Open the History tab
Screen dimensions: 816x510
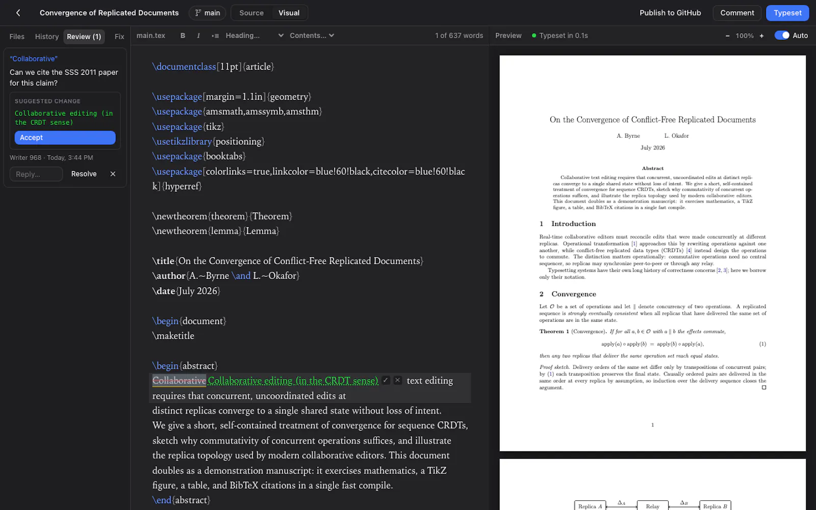pos(47,36)
